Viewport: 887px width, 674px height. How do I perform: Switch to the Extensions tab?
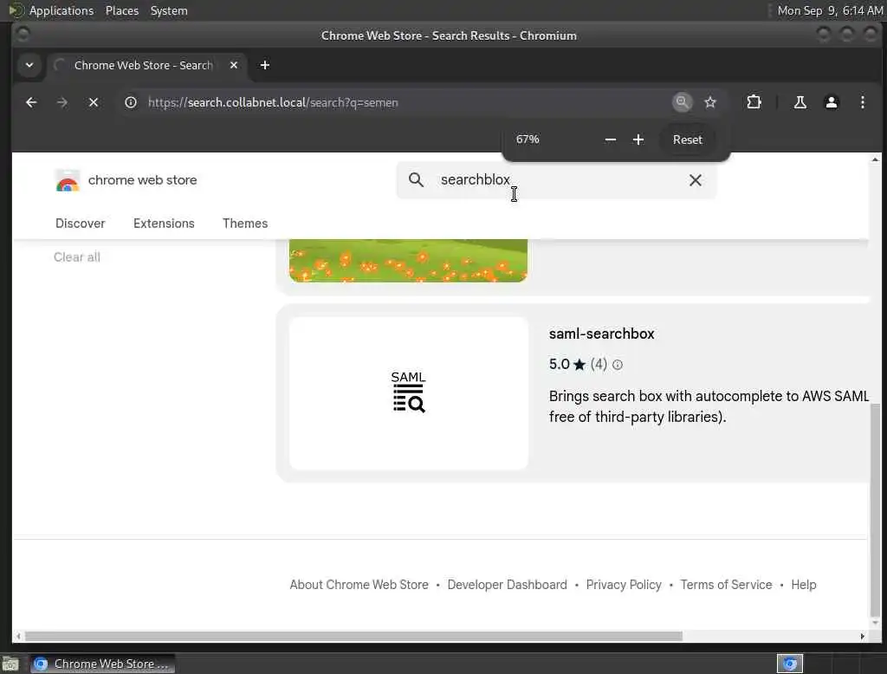click(164, 224)
